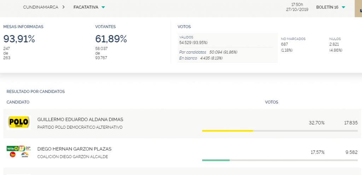Click VÁLIDOS 54.529 (93,95%) value
The image size is (362, 175).
coord(193,43)
